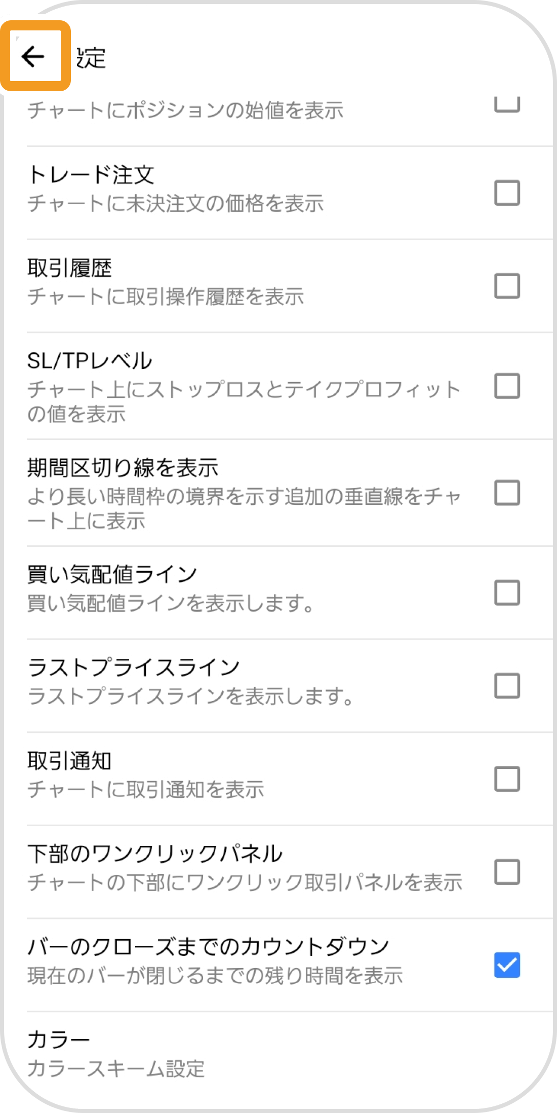Check 下部のワンクリックパネル checkbox

click(x=507, y=872)
